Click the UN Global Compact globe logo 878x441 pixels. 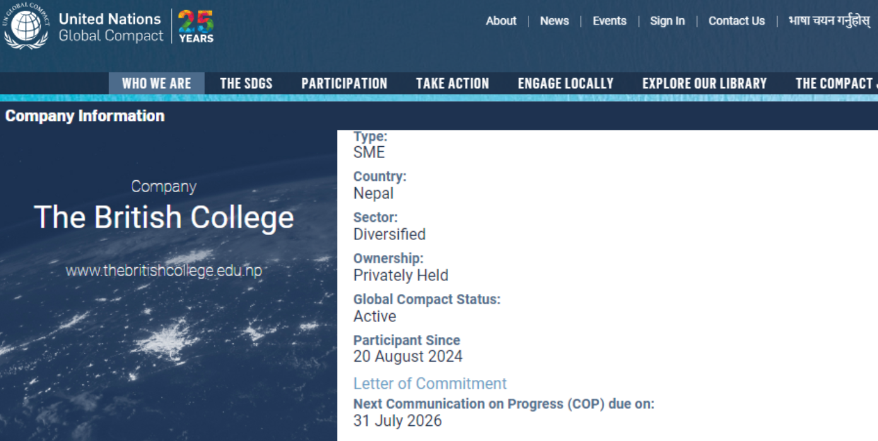(25, 26)
